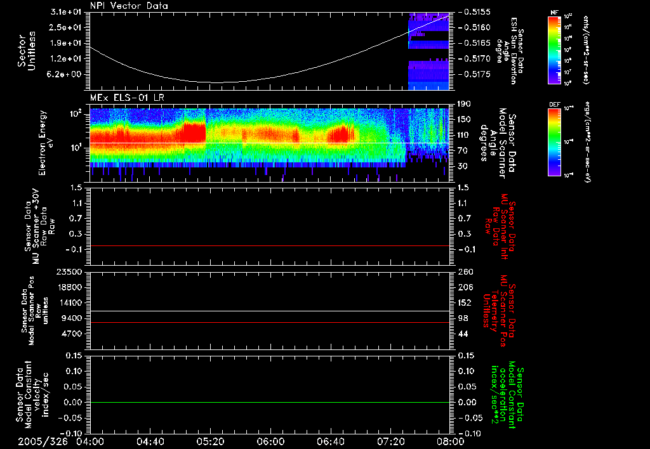Click the '23500' scanner position axis value
650x449 pixels.
pos(69,271)
